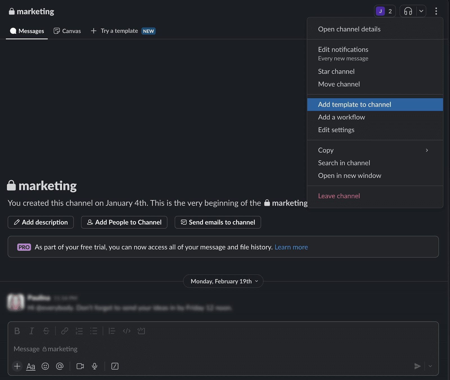The width and height of the screenshot is (450, 380).
Task: Switch to the Messages tab
Action: pos(27,31)
